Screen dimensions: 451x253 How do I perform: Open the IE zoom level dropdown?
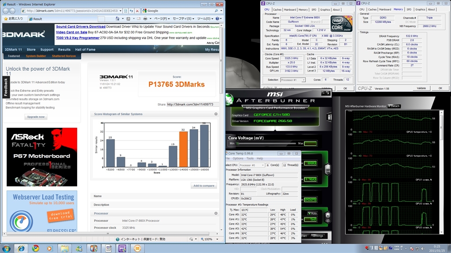point(212,239)
